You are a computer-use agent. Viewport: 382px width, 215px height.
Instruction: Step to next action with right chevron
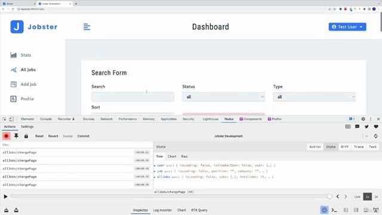pyautogui.click(x=346, y=196)
